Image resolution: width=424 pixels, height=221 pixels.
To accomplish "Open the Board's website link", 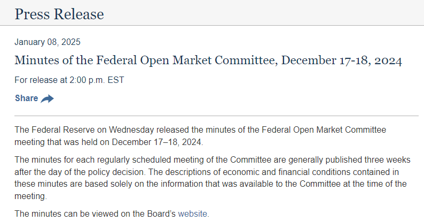I will point(193,214).
